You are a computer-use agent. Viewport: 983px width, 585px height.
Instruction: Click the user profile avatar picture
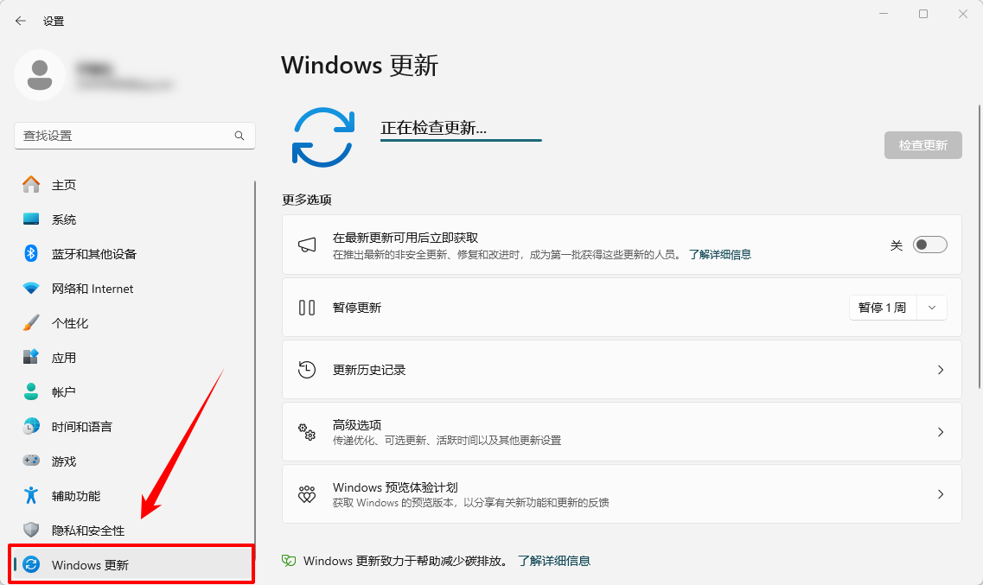tap(40, 75)
